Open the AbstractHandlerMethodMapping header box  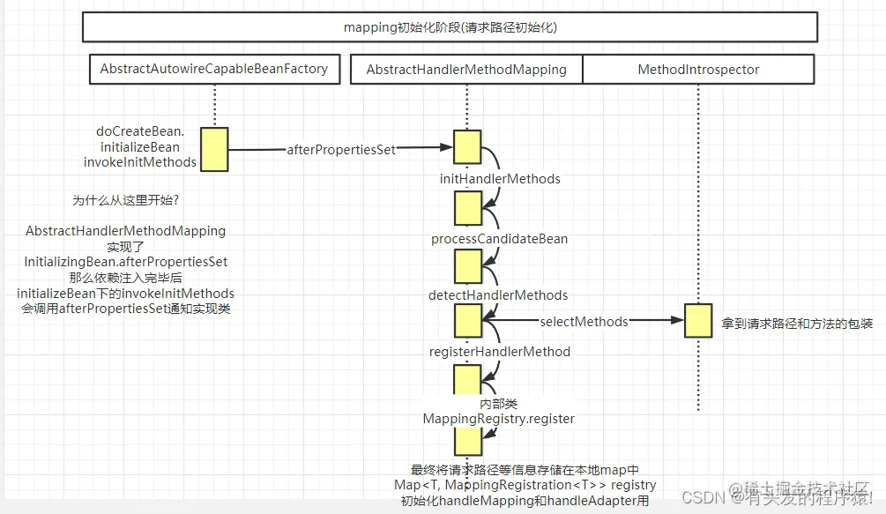coord(465,69)
